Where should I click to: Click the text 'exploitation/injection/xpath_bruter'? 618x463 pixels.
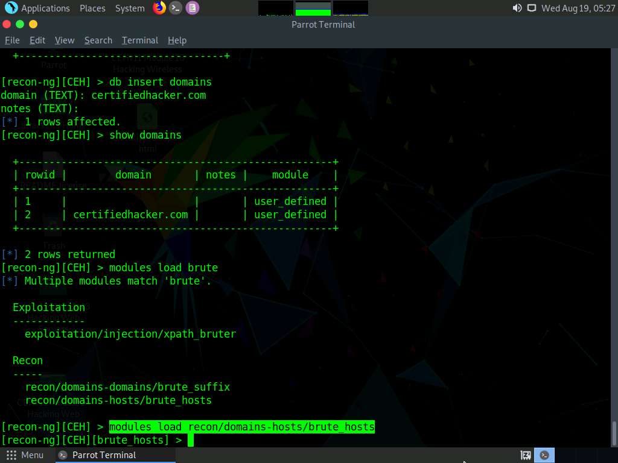[130, 334]
